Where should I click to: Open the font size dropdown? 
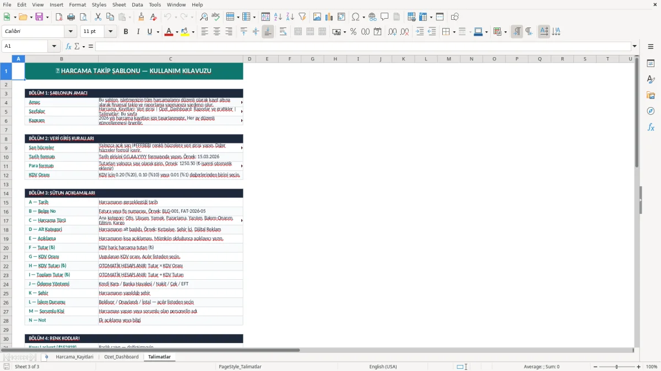click(111, 32)
